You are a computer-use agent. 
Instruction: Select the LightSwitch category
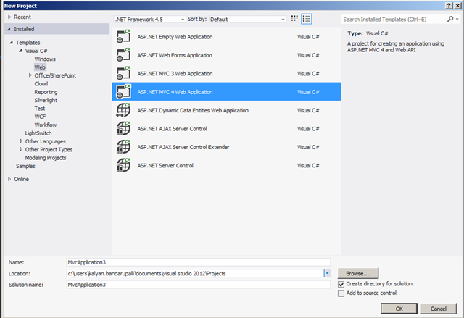38,133
